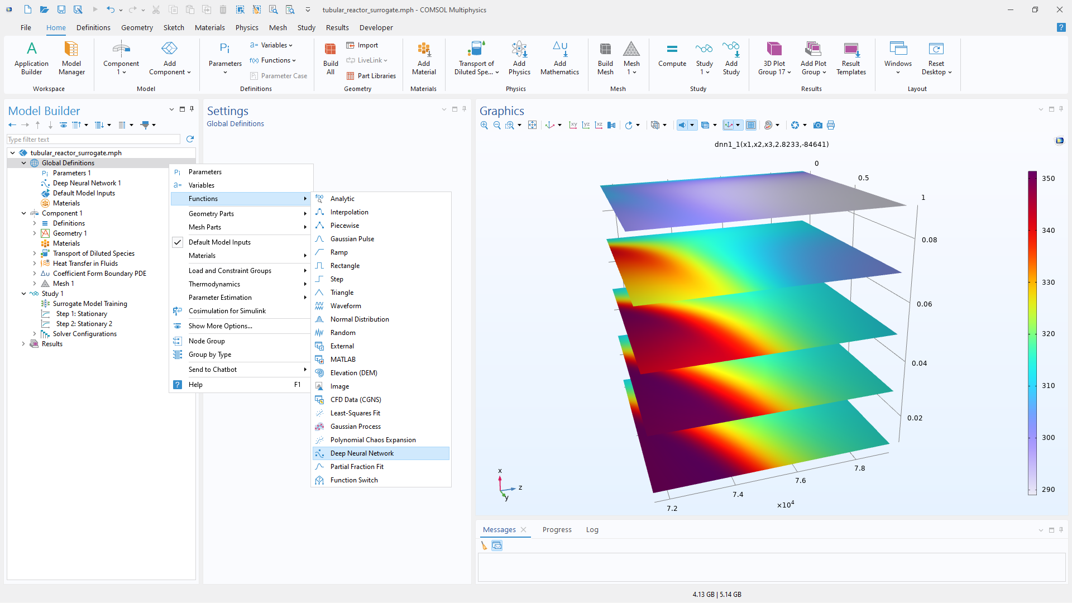This screenshot has height=603, width=1072.
Task: Click Transport of Diluted Species ribbon button
Action: (x=476, y=58)
